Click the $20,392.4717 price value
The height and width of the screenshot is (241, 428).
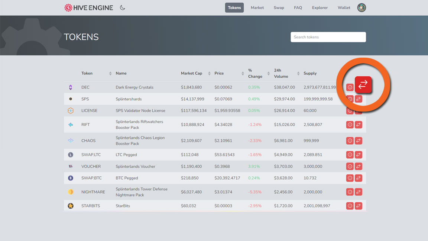click(x=227, y=178)
